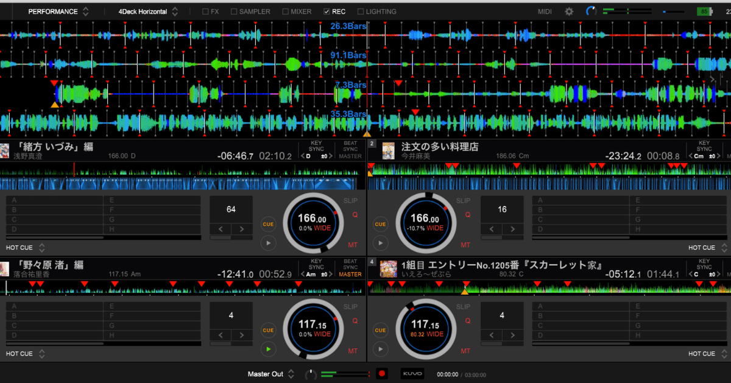Image resolution: width=731 pixels, height=383 pixels.
Task: Open the MIDI settings
Action: 545,12
